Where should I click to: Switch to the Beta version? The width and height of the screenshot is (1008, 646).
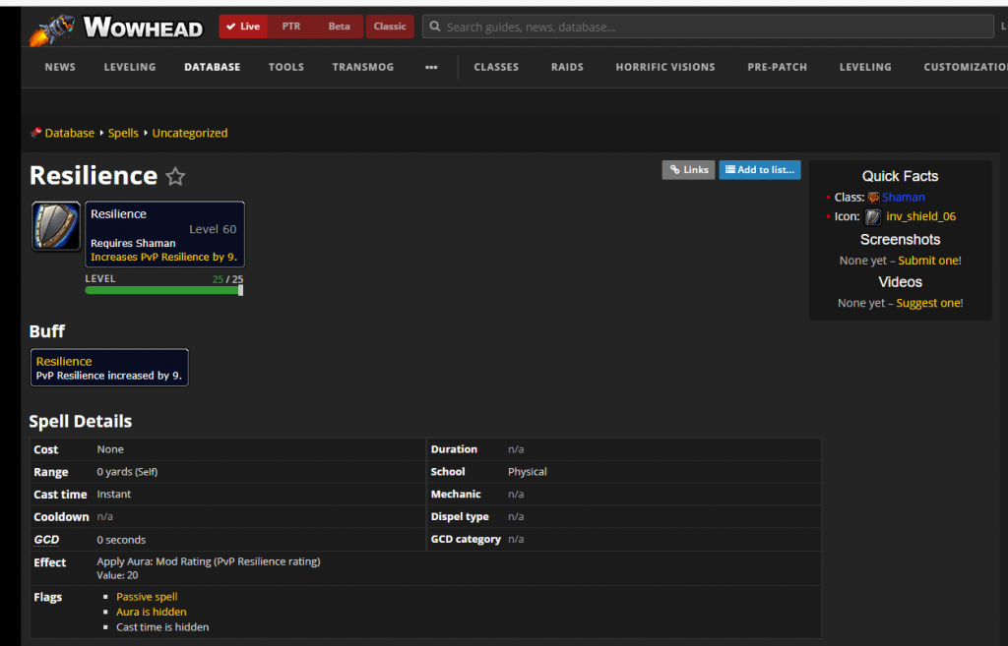[339, 27]
